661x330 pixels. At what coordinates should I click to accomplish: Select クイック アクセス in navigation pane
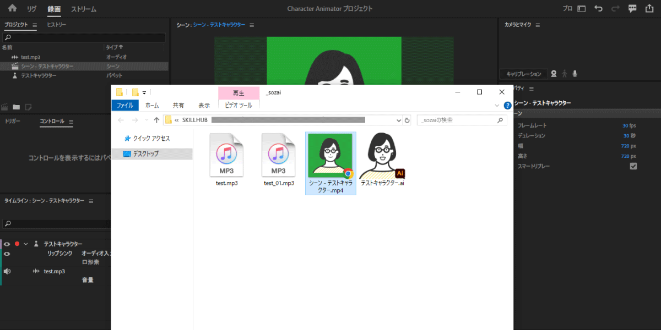(151, 139)
